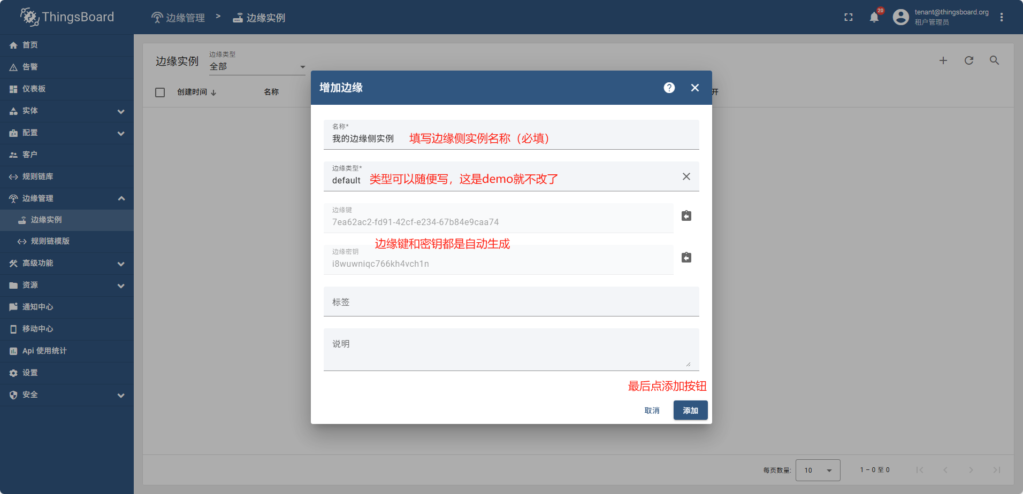Open help for the add edge dialog
This screenshot has width=1023, height=494.
[669, 88]
